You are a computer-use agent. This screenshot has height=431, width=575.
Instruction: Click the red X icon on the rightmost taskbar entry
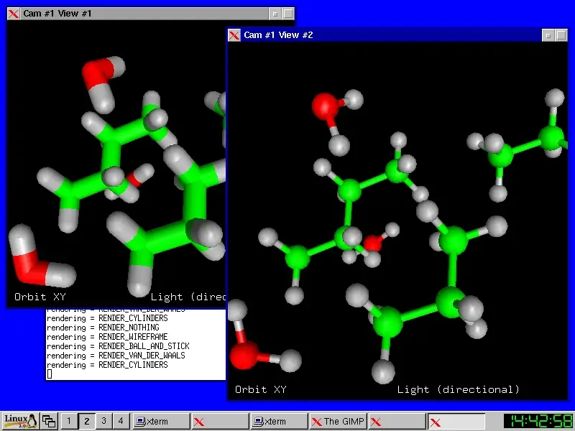pyautogui.click(x=435, y=421)
